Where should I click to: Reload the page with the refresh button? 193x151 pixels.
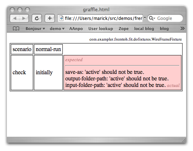pyautogui.click(x=37, y=18)
